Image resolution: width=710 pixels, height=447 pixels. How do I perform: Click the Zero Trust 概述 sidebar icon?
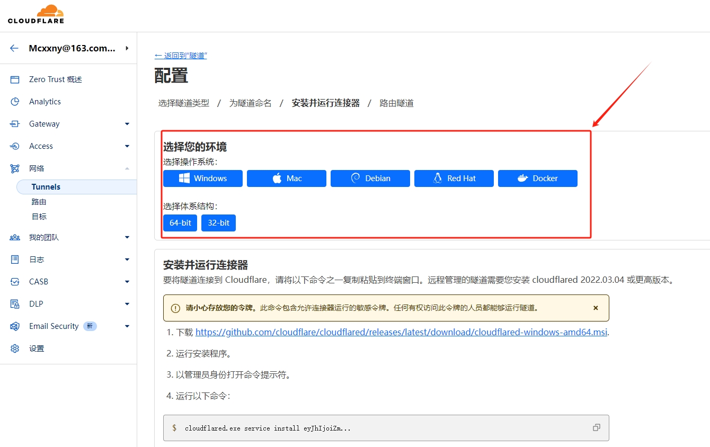pyautogui.click(x=15, y=79)
